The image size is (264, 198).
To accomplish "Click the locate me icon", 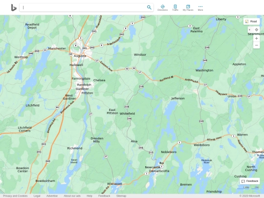I will [x=257, y=30].
